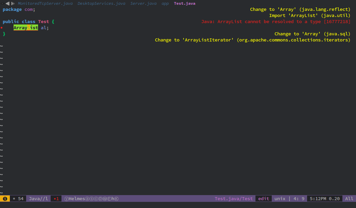
Task: Click 'Java//l' filetype status entry
Action: point(38,199)
